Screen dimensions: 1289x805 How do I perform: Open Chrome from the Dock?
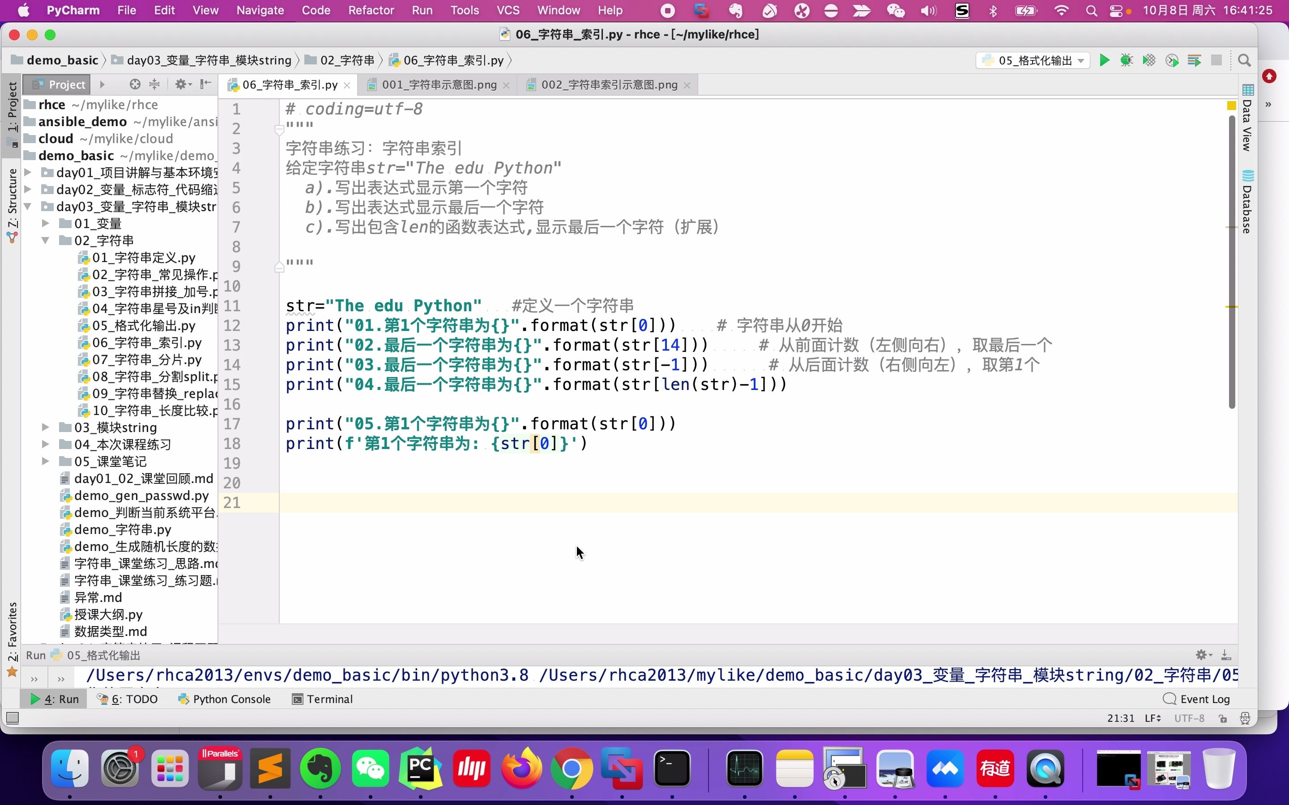(572, 768)
